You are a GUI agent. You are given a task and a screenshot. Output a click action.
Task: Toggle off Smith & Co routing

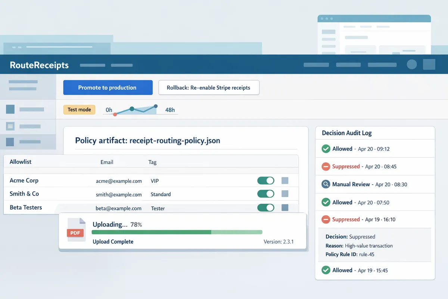265,194
